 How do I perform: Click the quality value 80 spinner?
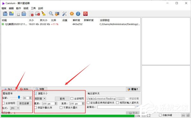[x=27, y=98]
